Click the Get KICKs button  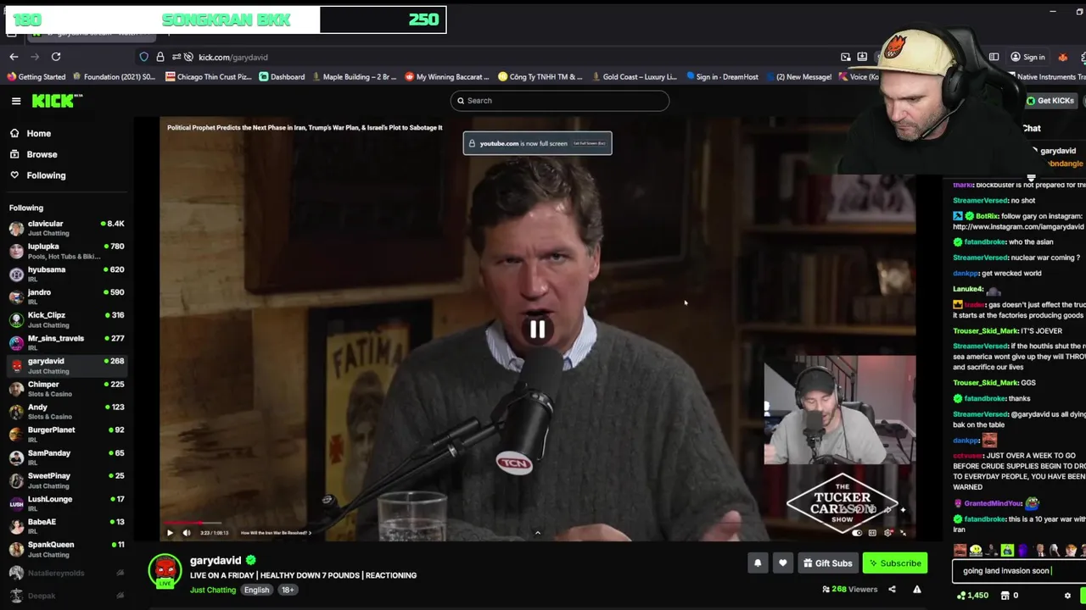[1050, 101]
